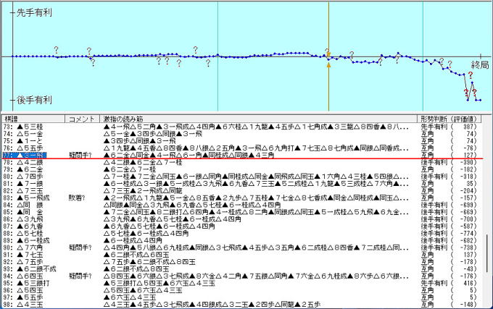Click the 終局 label on graph

click(479, 65)
